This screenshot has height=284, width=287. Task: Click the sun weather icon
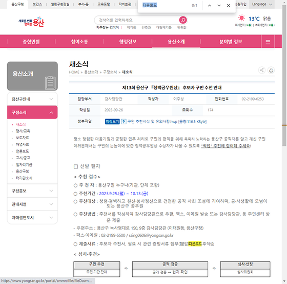coord(241,18)
